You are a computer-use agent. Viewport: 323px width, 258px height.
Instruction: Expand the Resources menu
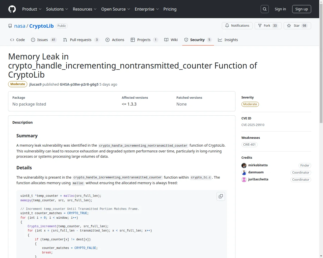pyautogui.click(x=85, y=9)
